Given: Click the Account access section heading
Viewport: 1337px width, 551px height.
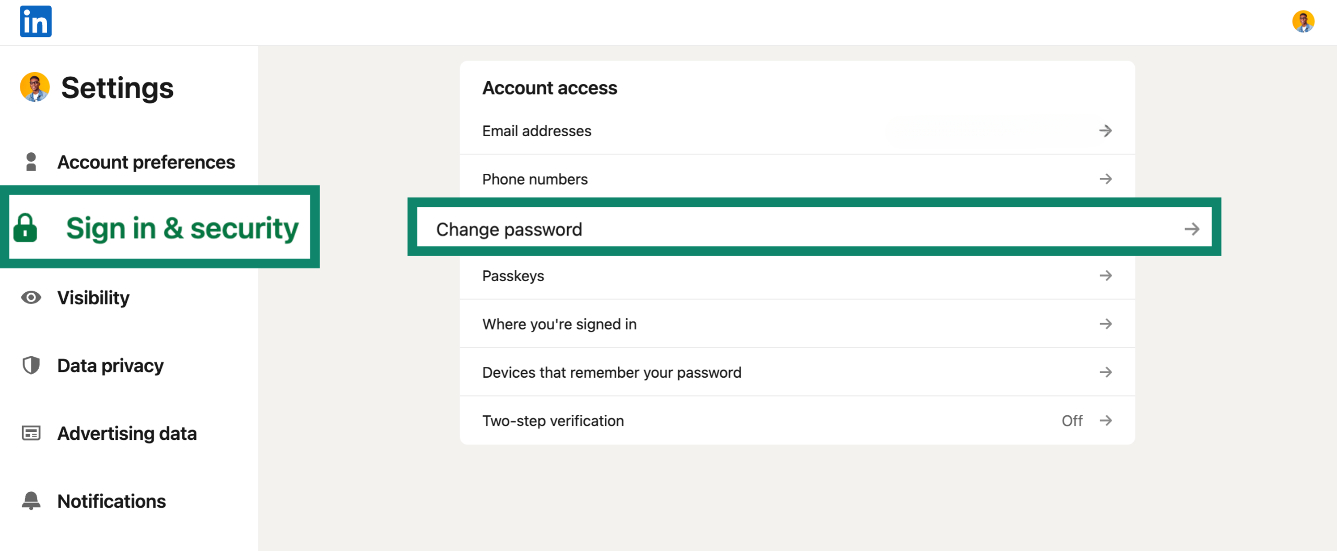Looking at the screenshot, I should pyautogui.click(x=549, y=88).
